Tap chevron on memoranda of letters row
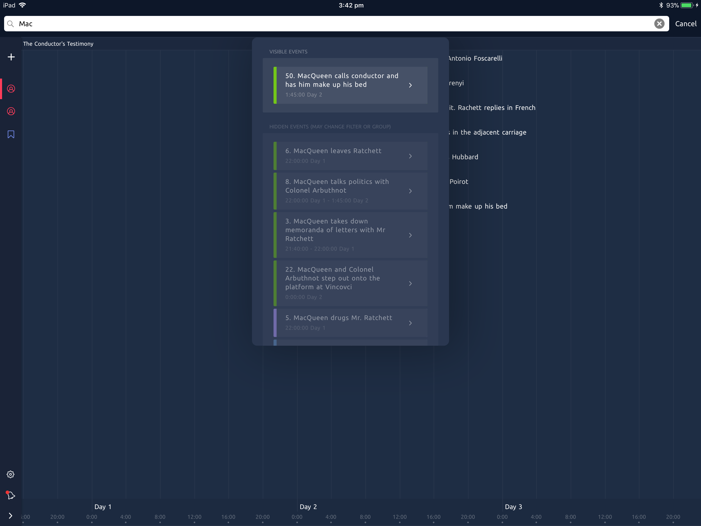The height and width of the screenshot is (526, 701). point(410,235)
